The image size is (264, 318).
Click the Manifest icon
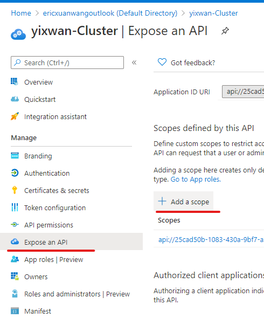coord(15,310)
